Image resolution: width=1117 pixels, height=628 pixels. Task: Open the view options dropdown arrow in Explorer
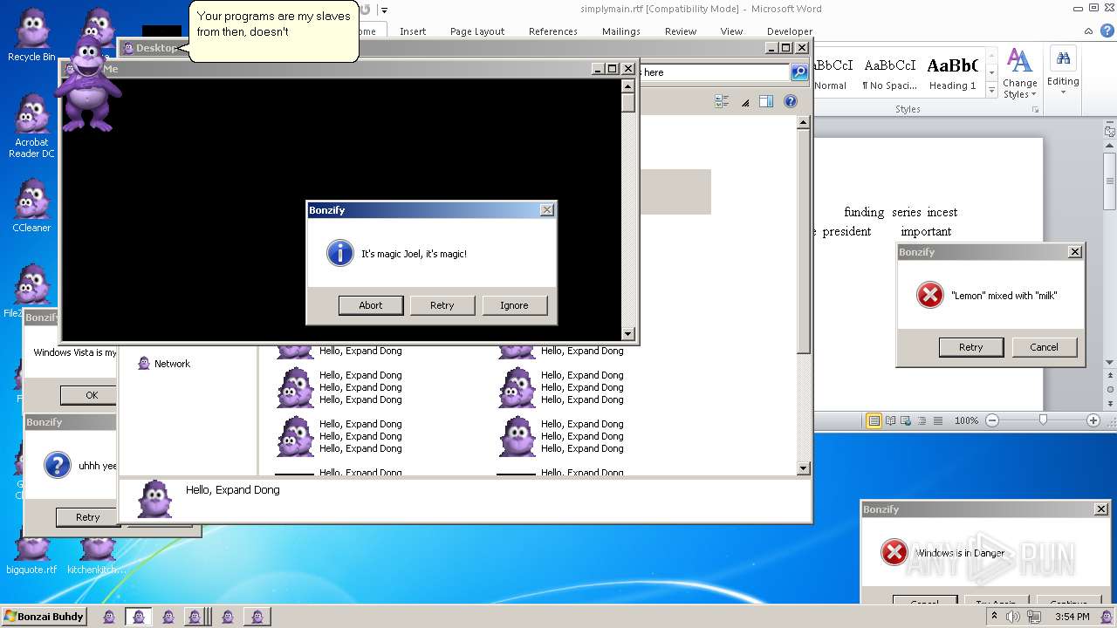(745, 102)
